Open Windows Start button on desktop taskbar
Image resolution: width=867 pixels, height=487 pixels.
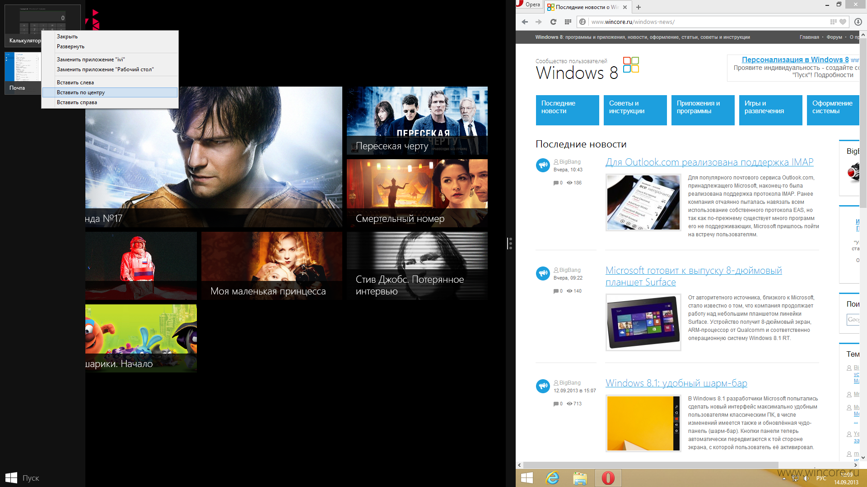527,478
